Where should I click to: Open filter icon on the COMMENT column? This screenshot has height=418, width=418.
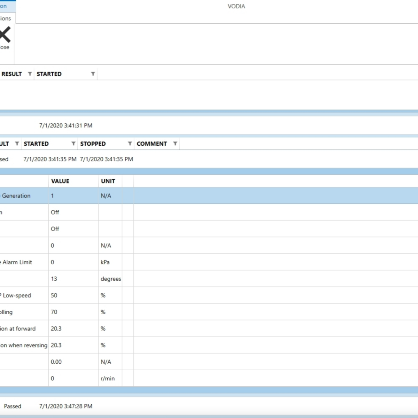point(175,144)
